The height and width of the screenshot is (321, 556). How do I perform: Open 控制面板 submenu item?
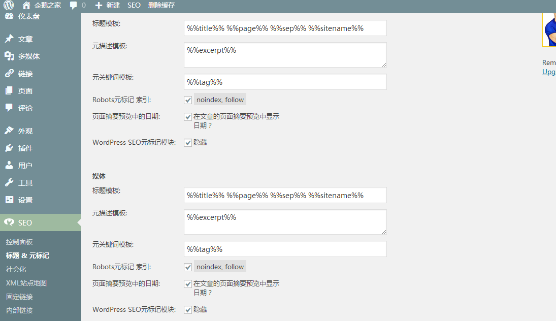[x=19, y=242]
